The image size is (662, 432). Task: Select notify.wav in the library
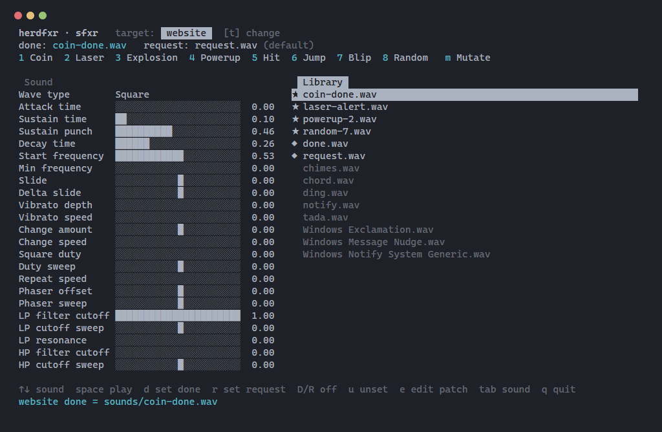pos(331,205)
